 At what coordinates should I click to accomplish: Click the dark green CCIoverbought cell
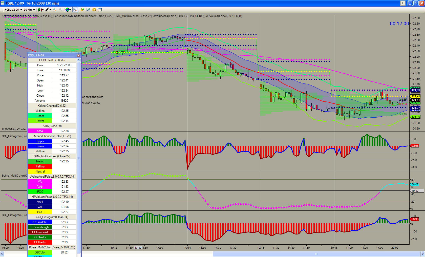tap(40, 227)
